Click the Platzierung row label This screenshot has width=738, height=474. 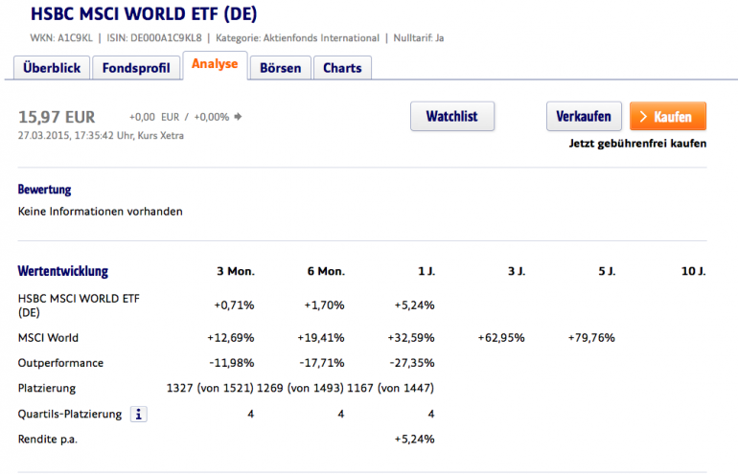[47, 389]
